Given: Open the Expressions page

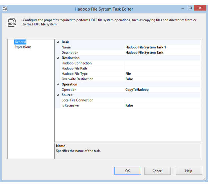Looking at the screenshot, I should click(x=23, y=47).
